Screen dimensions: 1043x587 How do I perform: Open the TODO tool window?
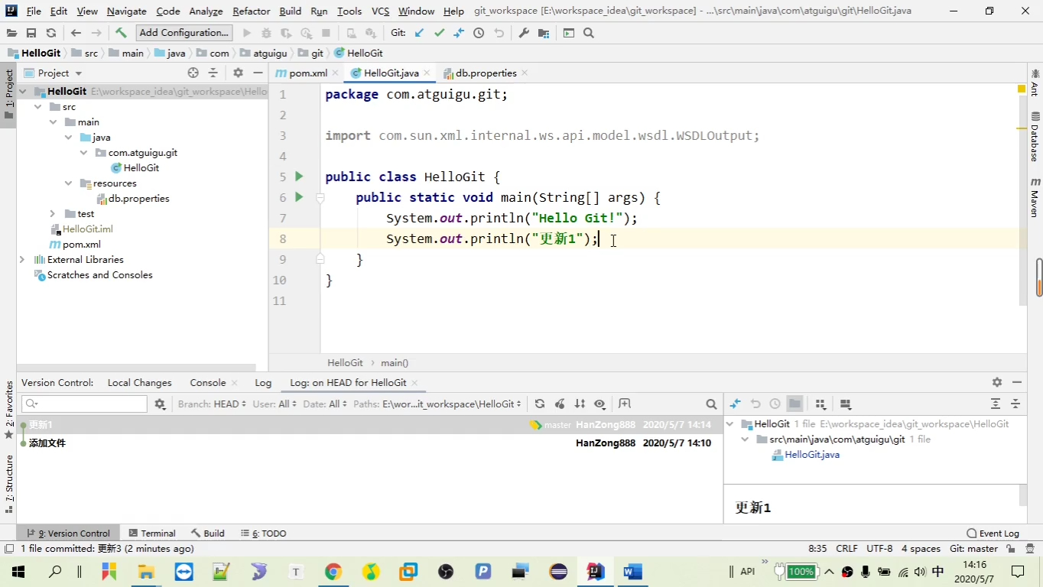[x=263, y=533]
